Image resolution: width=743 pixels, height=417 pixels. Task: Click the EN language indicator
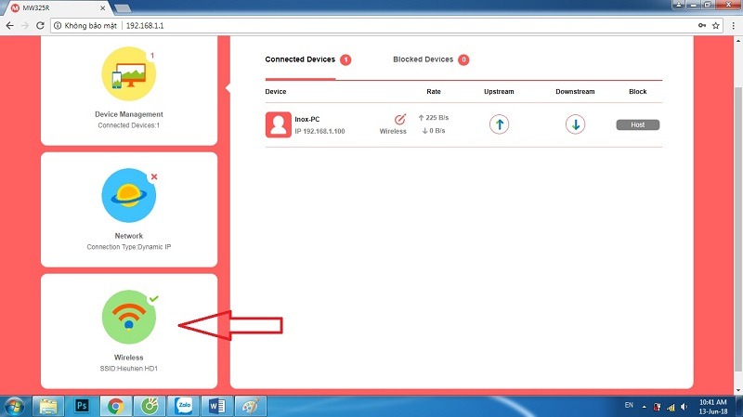point(629,405)
